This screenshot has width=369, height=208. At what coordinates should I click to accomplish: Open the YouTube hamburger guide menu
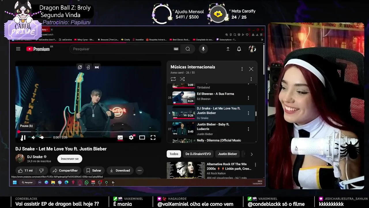pyautogui.click(x=18, y=49)
